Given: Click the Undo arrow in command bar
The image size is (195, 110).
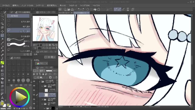Looking at the screenshot, I should (79, 9).
